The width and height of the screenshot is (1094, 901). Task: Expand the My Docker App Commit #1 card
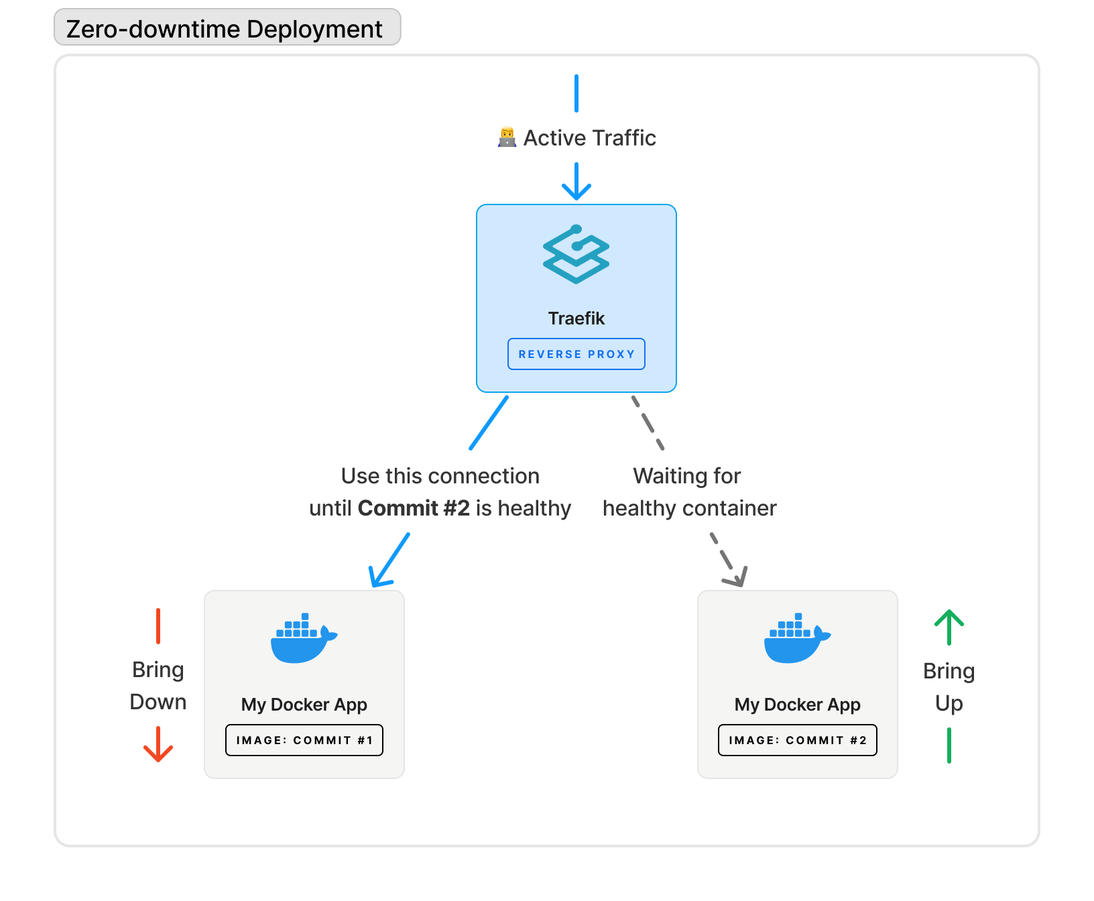(303, 684)
